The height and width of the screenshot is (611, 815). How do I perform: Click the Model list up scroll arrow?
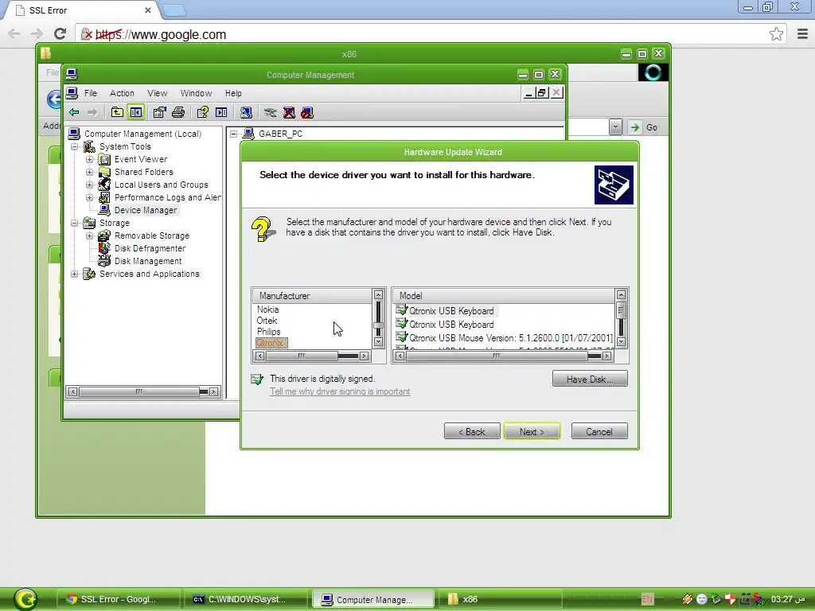[x=621, y=295]
